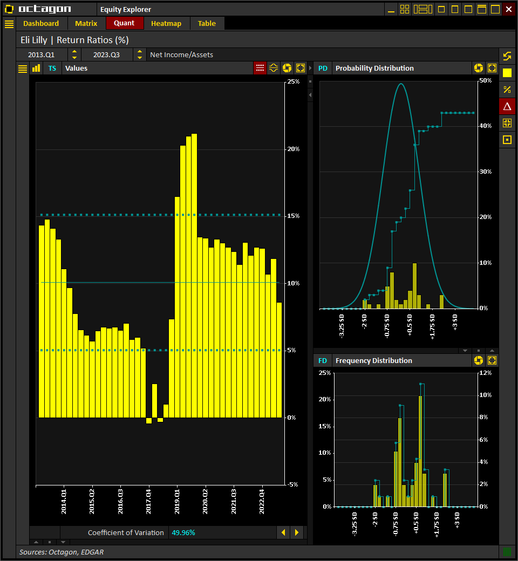Image resolution: width=518 pixels, height=561 pixels.
Task: Choose the tall narrow window size preset
Action: coord(455,9)
